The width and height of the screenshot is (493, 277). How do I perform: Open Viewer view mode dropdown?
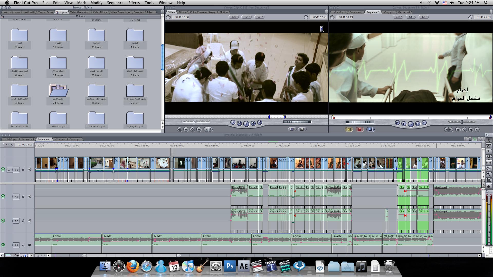(259, 17)
